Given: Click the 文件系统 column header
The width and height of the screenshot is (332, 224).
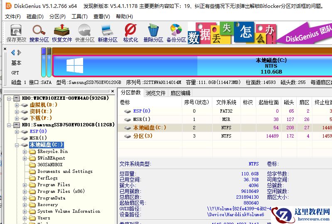Looking at the screenshot, I should coord(226,103).
